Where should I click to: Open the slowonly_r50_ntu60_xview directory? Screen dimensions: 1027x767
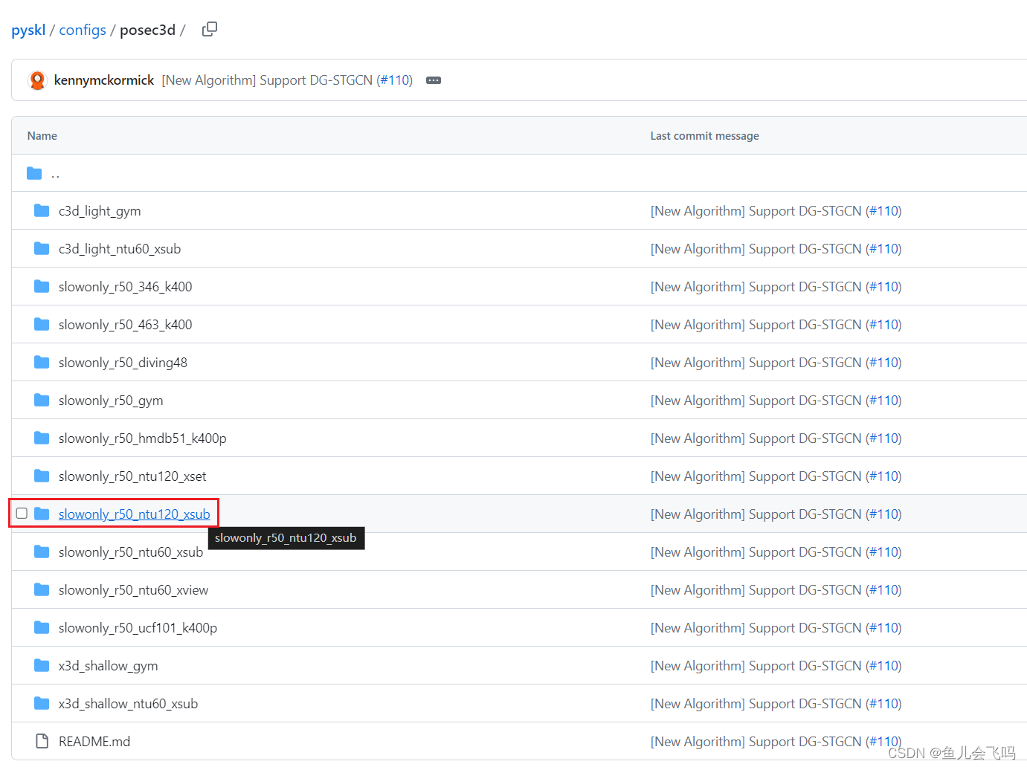[x=134, y=590]
